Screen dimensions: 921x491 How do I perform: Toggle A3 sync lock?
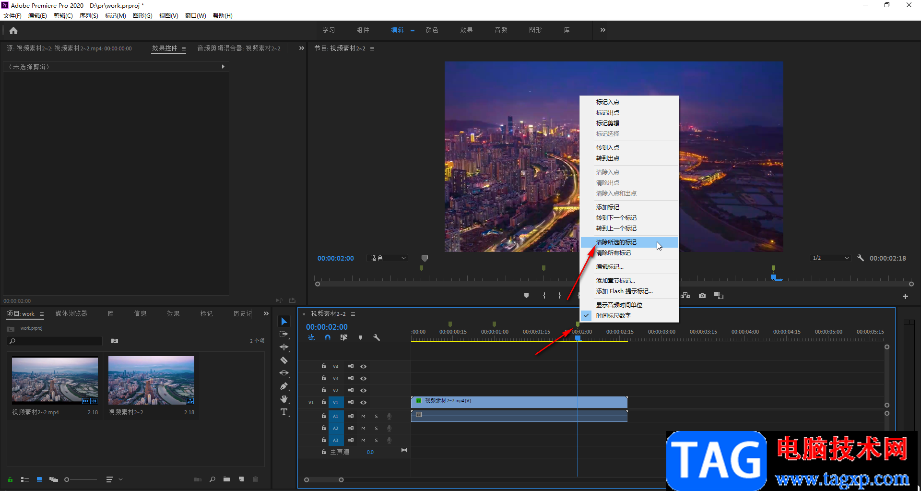tap(350, 440)
